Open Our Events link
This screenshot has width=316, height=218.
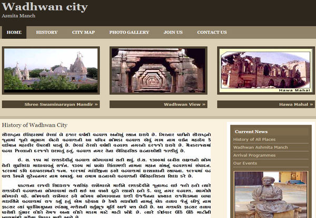tap(245, 163)
